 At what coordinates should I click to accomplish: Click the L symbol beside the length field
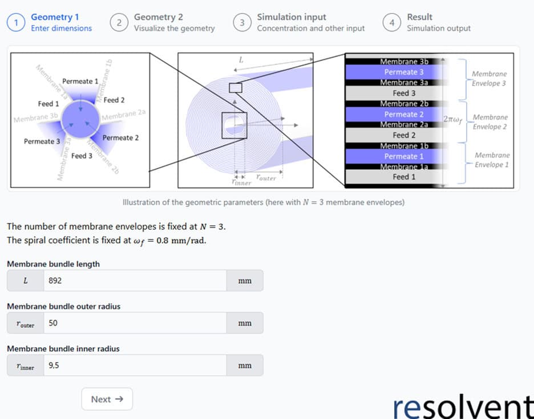[x=25, y=280]
